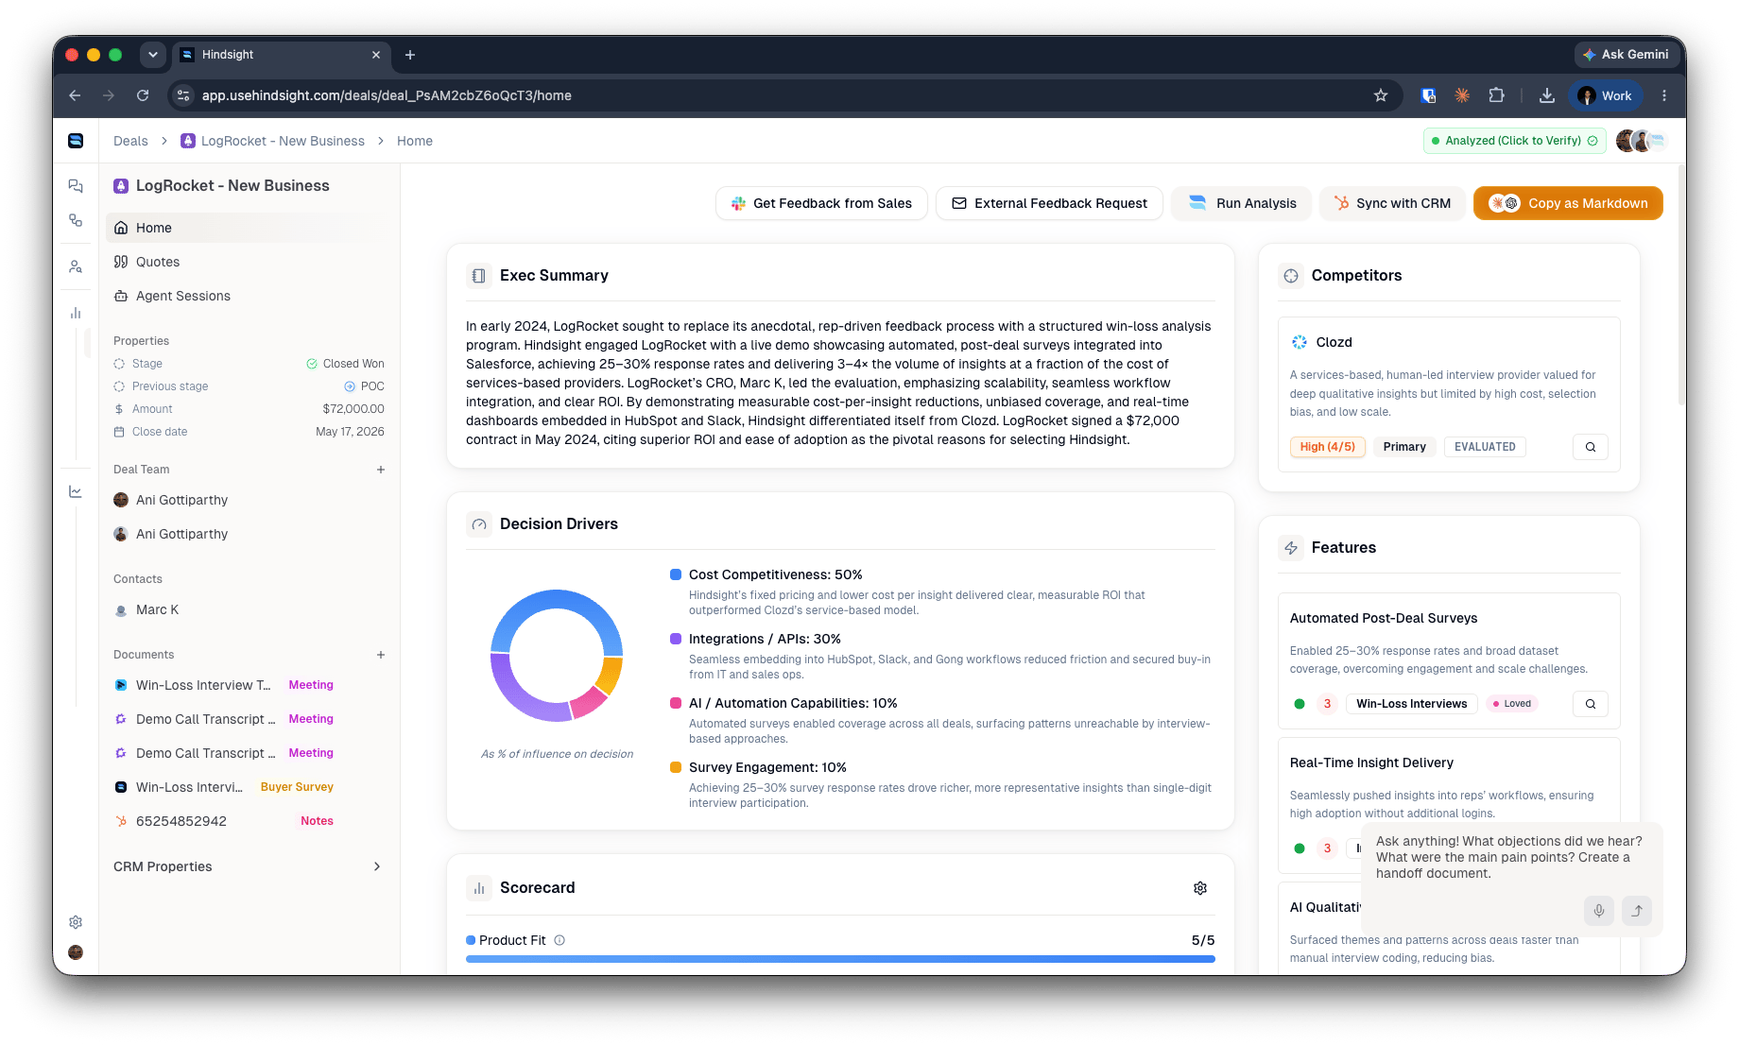Reload the page
The width and height of the screenshot is (1739, 1045).
pyautogui.click(x=143, y=95)
